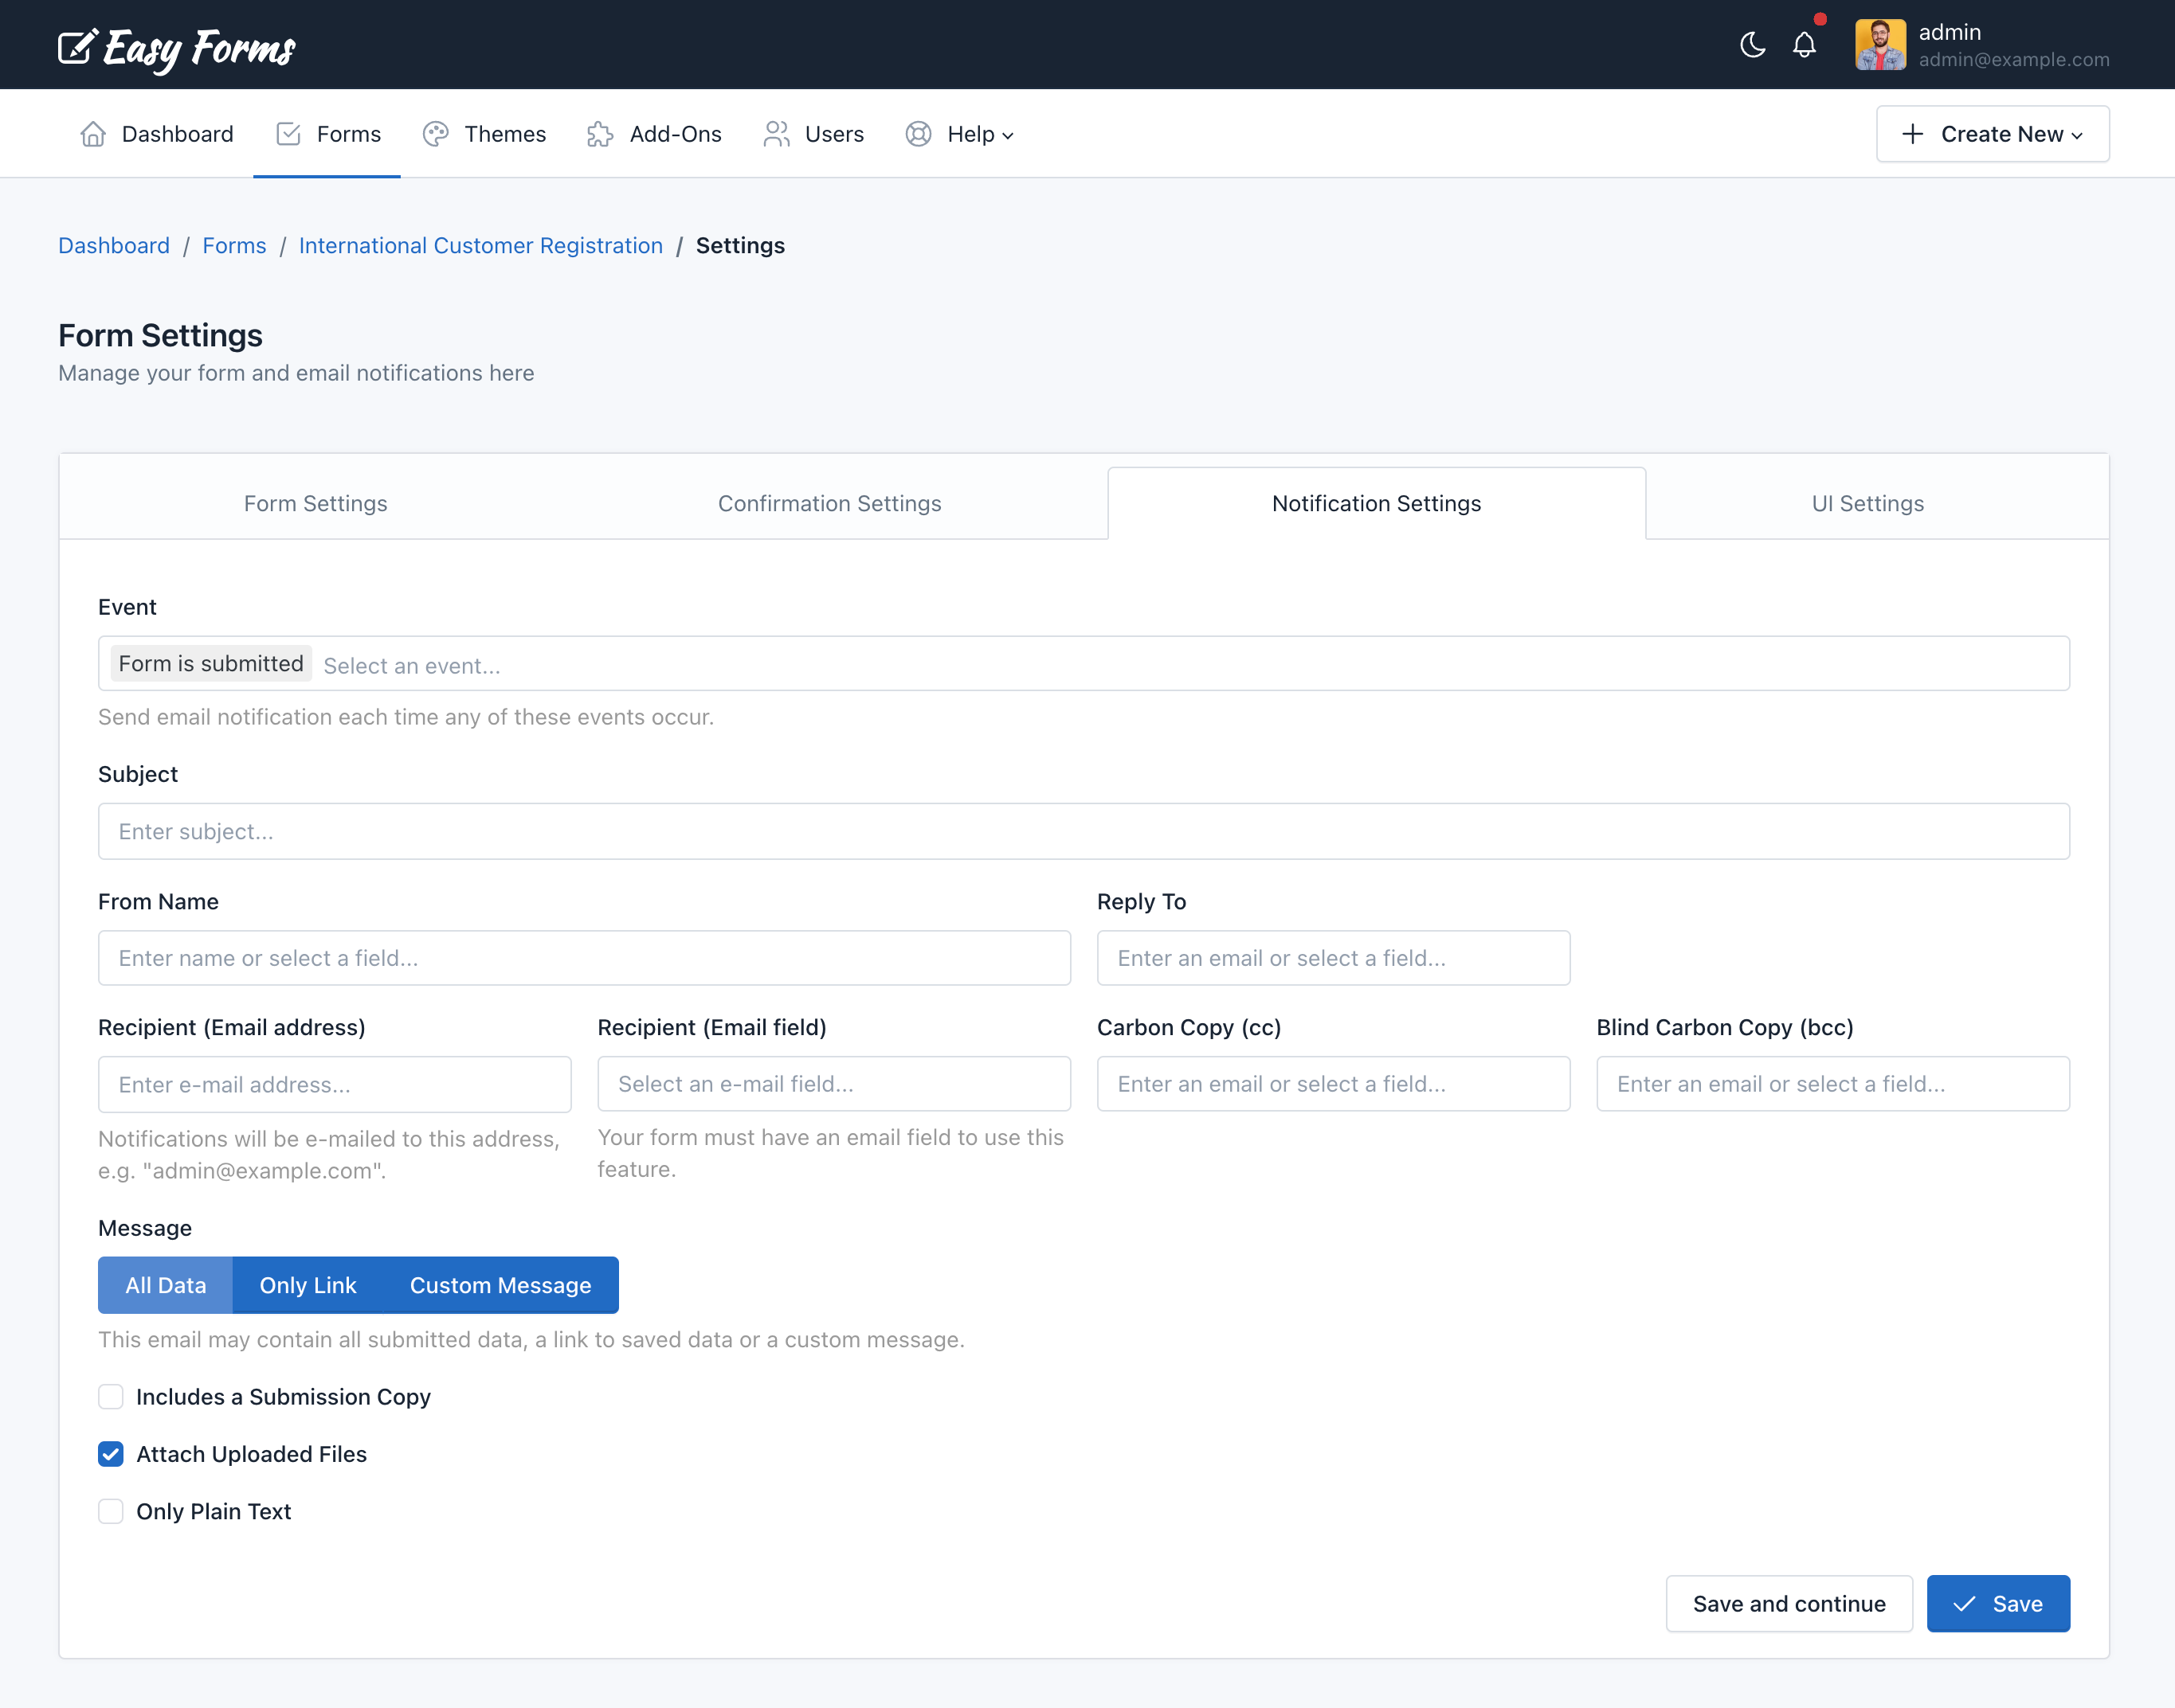
Task: Toggle dark mode with the moon icon
Action: click(1753, 44)
